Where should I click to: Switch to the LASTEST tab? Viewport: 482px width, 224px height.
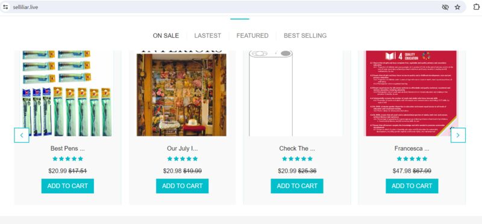pyautogui.click(x=207, y=35)
